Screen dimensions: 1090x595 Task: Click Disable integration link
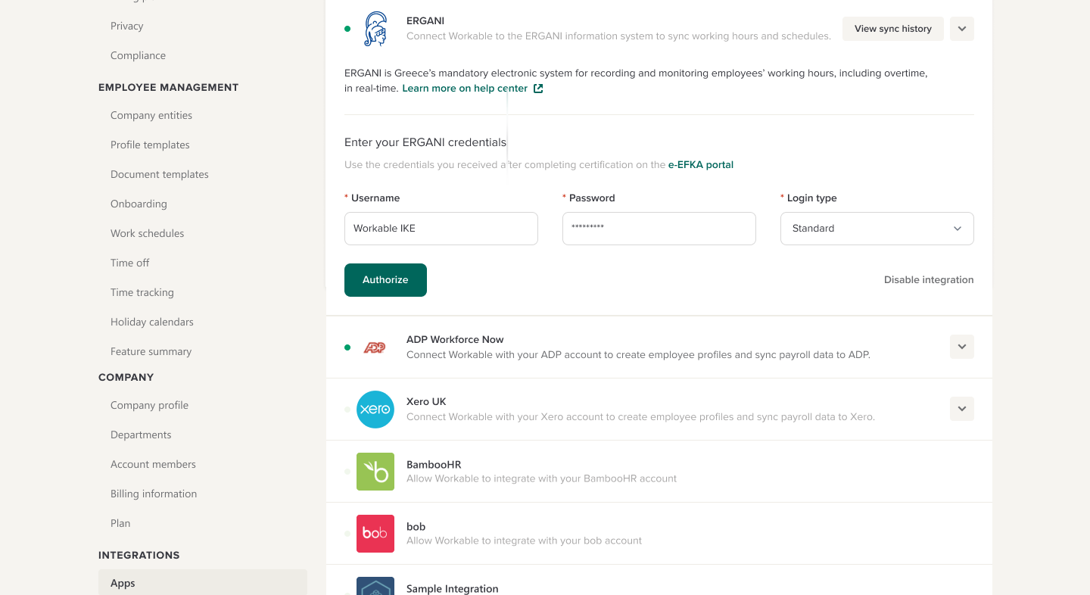point(929,280)
